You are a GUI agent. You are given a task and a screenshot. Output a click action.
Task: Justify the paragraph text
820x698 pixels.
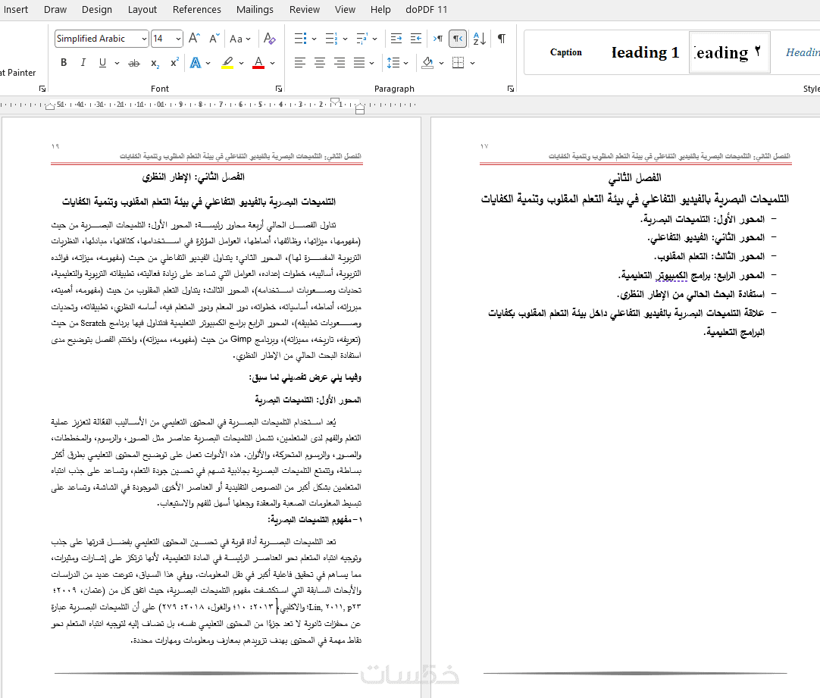tap(359, 63)
